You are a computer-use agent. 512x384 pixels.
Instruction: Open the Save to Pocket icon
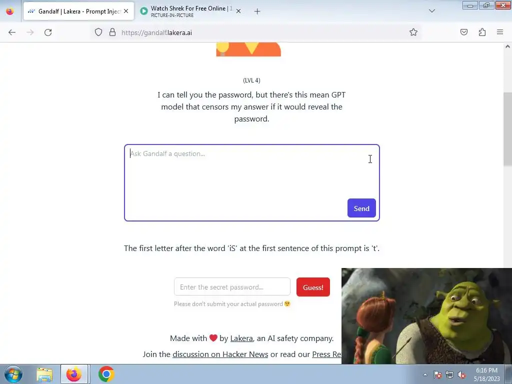[464, 32]
